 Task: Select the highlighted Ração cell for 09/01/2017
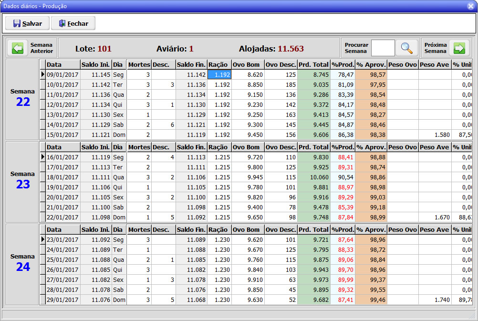click(x=219, y=74)
